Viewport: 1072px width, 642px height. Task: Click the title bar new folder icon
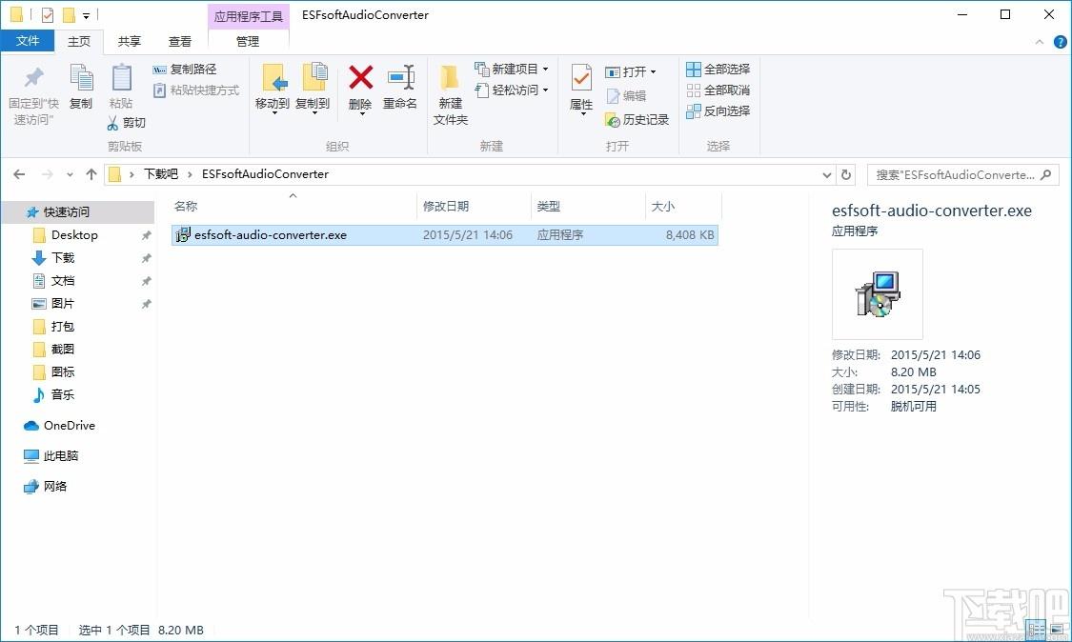click(69, 14)
